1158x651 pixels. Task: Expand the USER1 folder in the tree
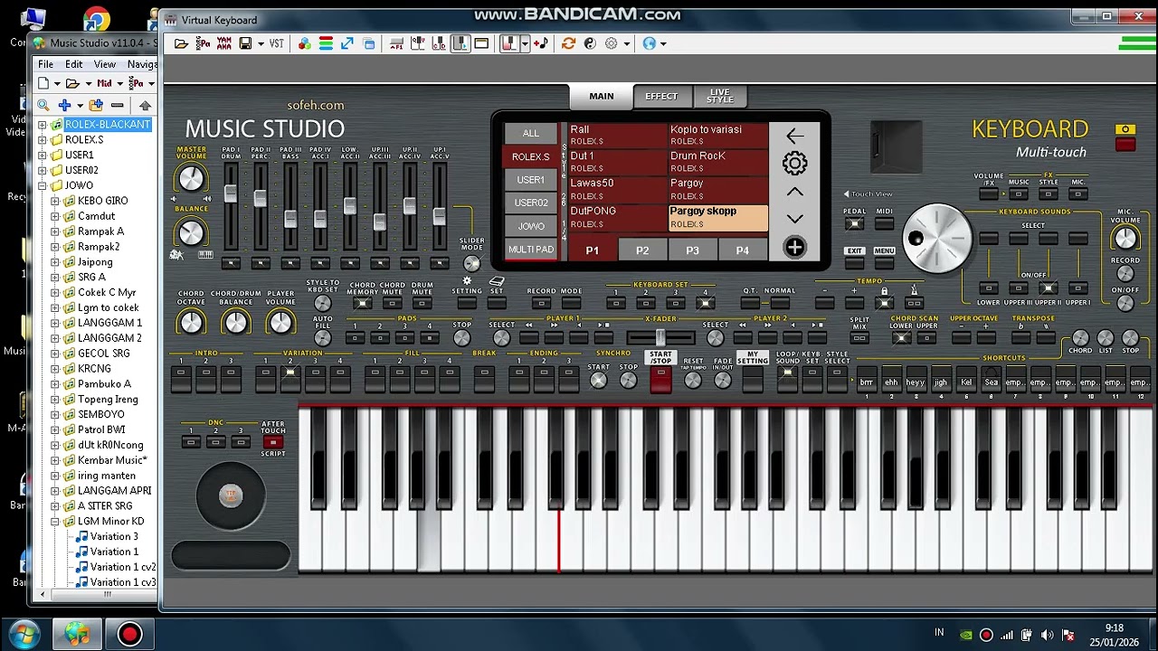42,156
